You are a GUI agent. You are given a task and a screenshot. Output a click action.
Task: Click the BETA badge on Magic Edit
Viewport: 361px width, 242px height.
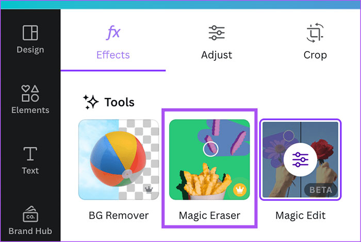pyautogui.click(x=321, y=190)
